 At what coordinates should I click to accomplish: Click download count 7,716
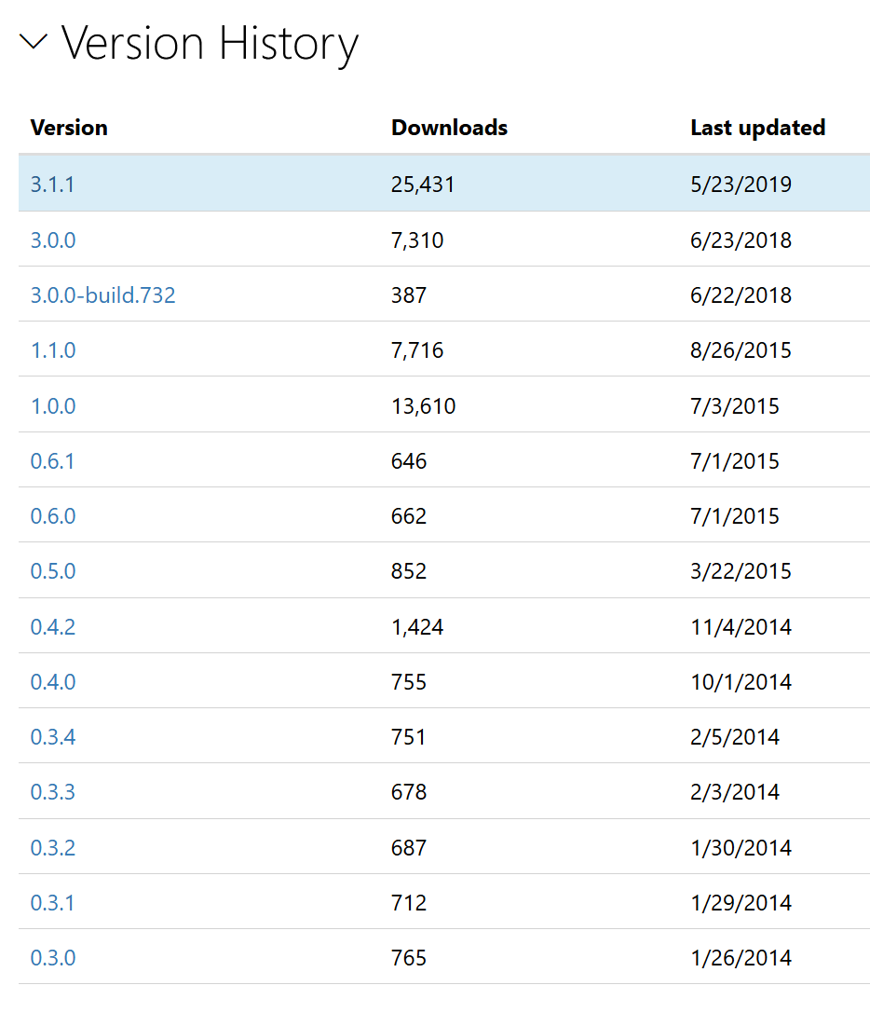pyautogui.click(x=417, y=350)
